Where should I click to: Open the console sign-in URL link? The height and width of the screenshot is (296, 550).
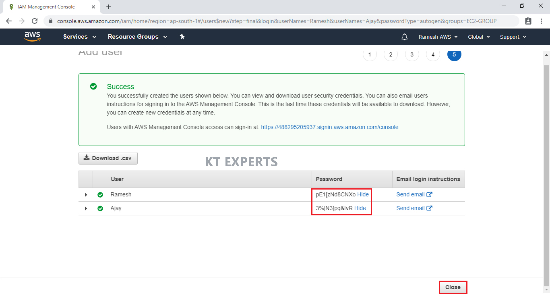(330, 127)
